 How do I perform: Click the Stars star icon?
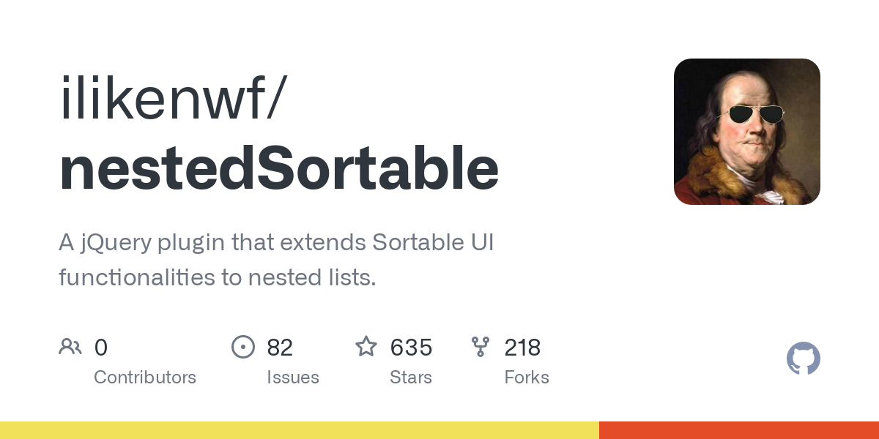366,346
